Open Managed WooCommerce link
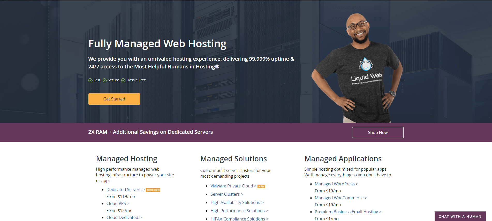 pos(341,198)
